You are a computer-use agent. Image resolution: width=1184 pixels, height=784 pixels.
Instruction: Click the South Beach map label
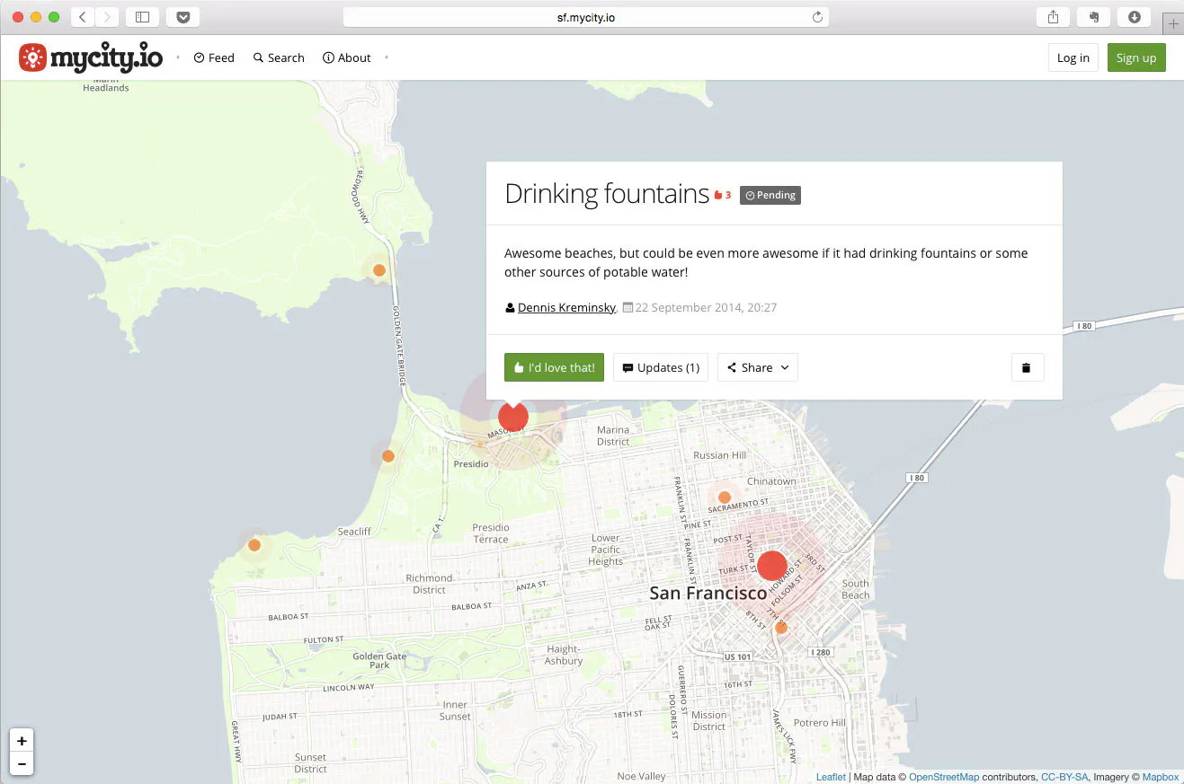pyautogui.click(x=856, y=589)
